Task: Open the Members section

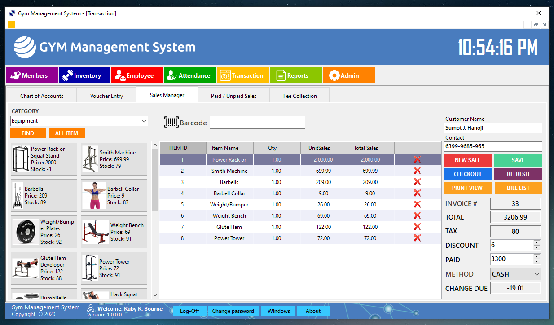Action: pyautogui.click(x=31, y=75)
